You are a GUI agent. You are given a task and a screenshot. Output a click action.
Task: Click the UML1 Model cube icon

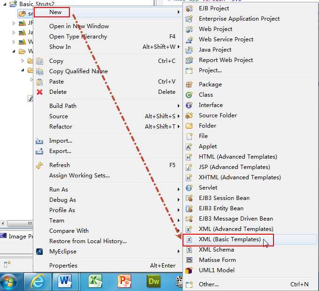coord(189,270)
